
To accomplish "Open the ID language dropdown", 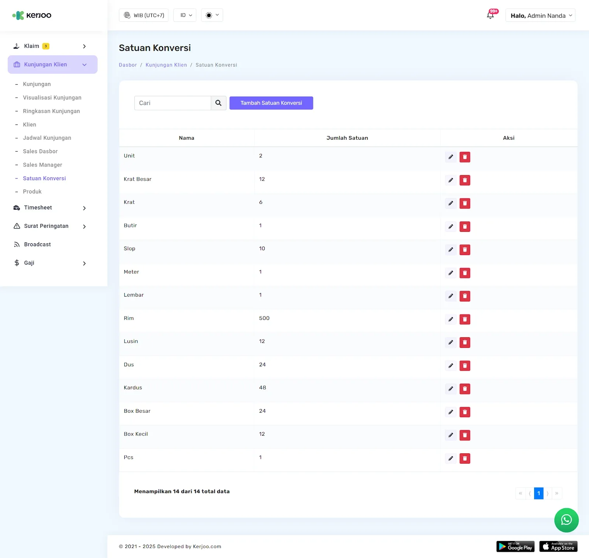I will click(185, 15).
